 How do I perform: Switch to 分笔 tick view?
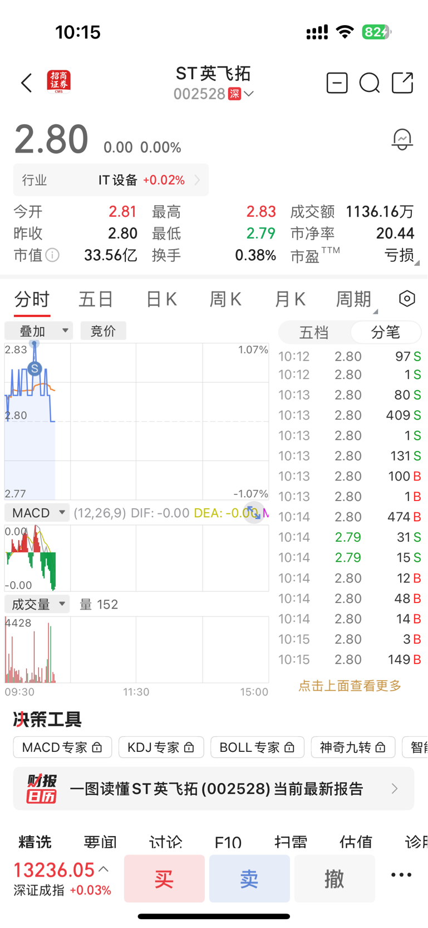(385, 332)
